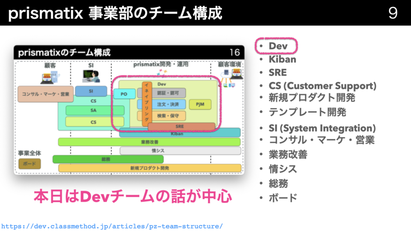Click the blue 'SI' box in diagram

coord(91,91)
